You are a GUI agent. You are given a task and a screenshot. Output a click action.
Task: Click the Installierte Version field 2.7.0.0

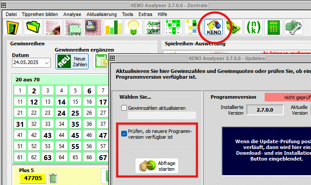265,110
